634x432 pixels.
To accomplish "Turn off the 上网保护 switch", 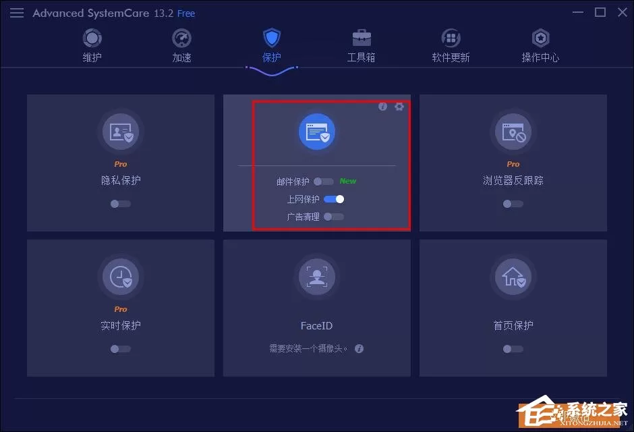I will click(334, 199).
